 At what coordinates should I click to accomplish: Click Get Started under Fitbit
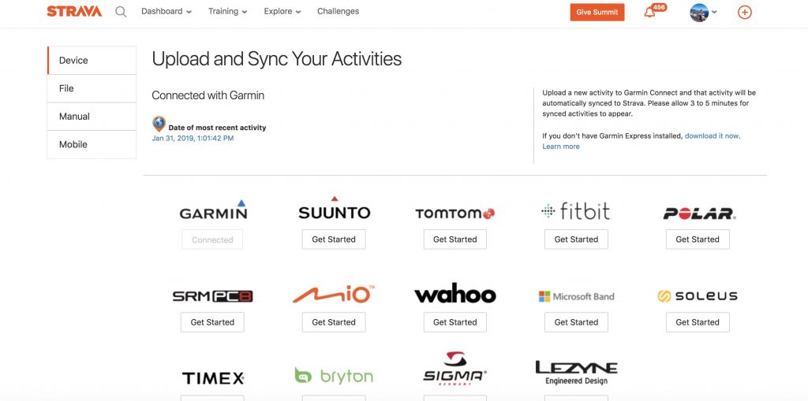(x=576, y=239)
